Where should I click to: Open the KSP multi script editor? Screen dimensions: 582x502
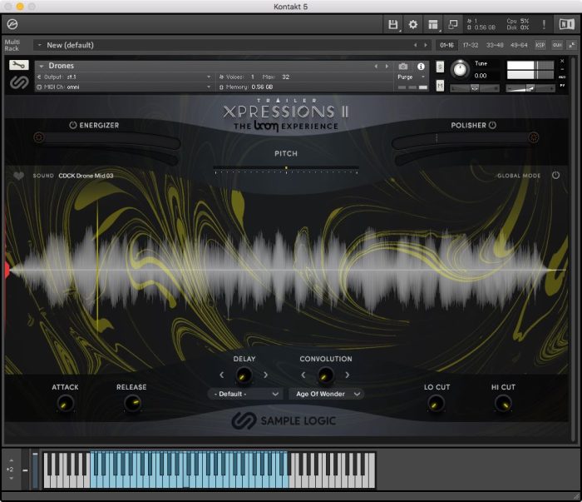click(540, 45)
